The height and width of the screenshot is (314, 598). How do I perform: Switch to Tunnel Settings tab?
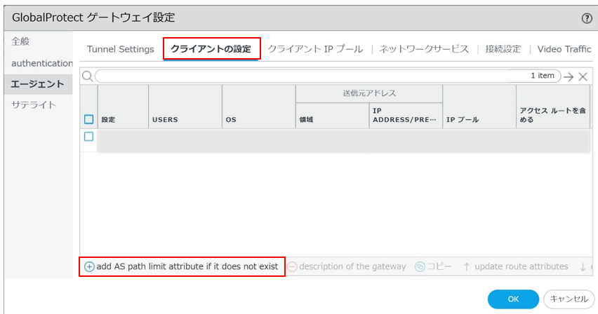click(121, 49)
